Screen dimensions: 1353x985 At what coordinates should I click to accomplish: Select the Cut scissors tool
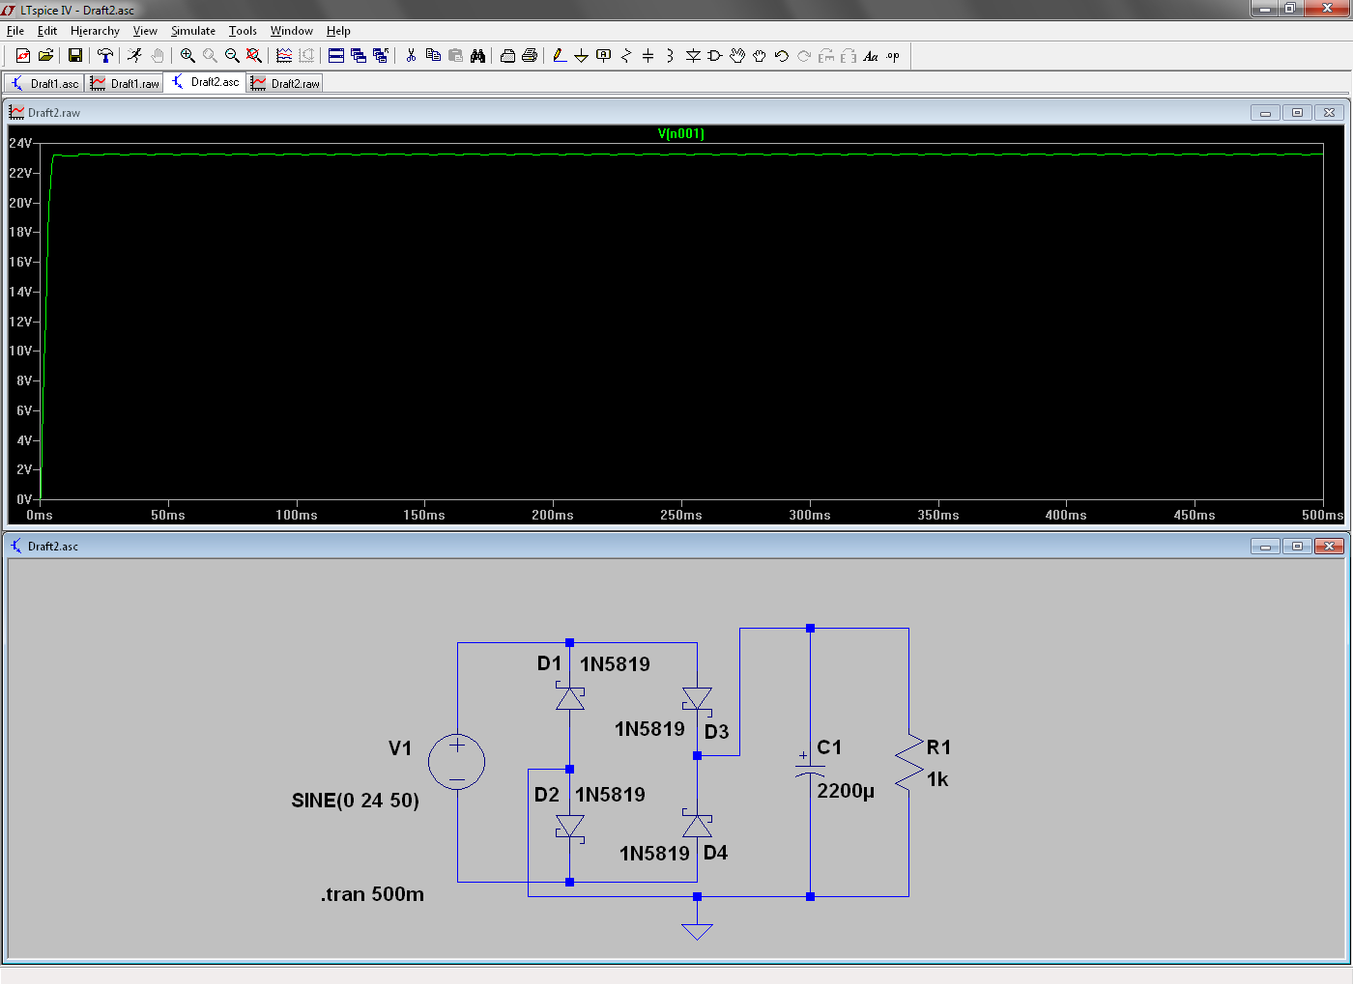point(411,56)
